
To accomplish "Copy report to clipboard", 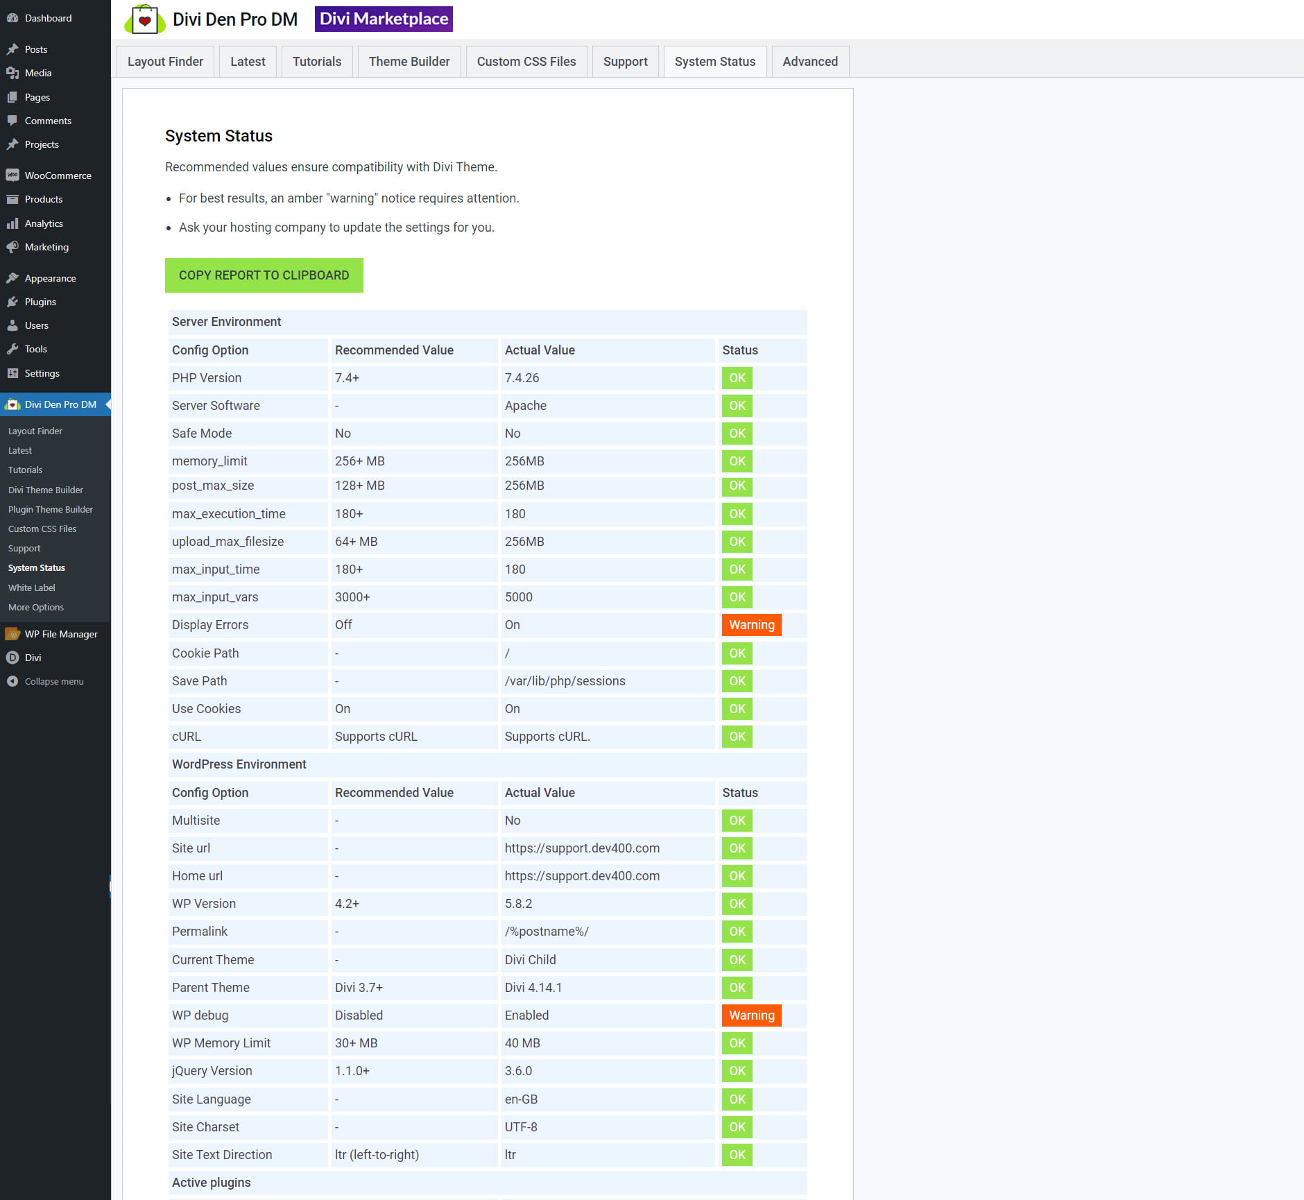I will (x=264, y=275).
